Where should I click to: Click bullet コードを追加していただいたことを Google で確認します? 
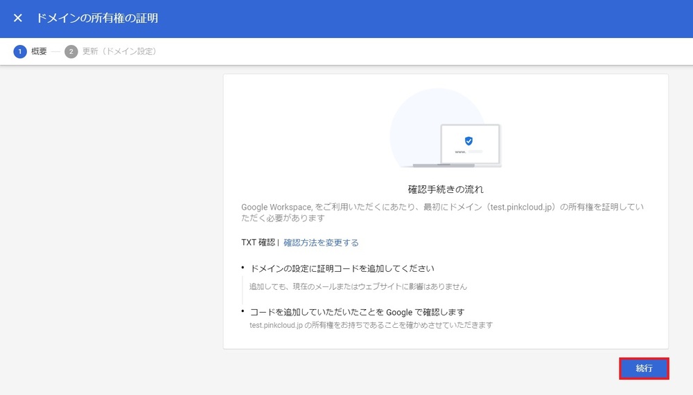357,312
